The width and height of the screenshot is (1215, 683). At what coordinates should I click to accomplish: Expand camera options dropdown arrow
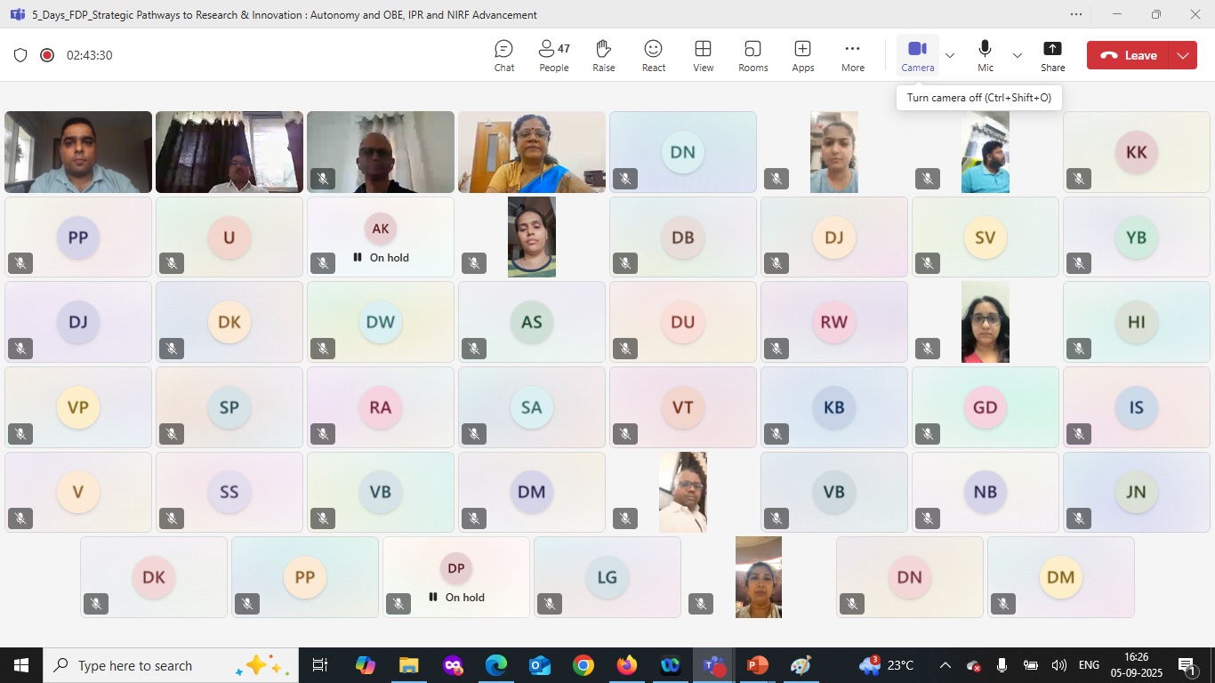950,55
